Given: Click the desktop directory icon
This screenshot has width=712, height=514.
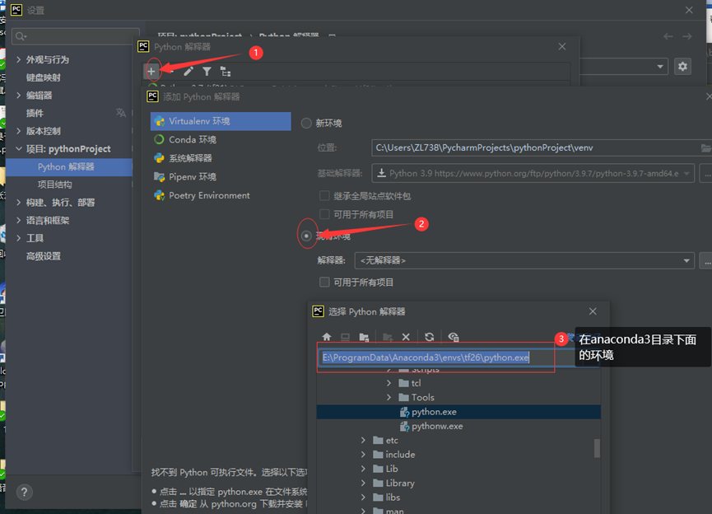Looking at the screenshot, I should click(x=345, y=337).
